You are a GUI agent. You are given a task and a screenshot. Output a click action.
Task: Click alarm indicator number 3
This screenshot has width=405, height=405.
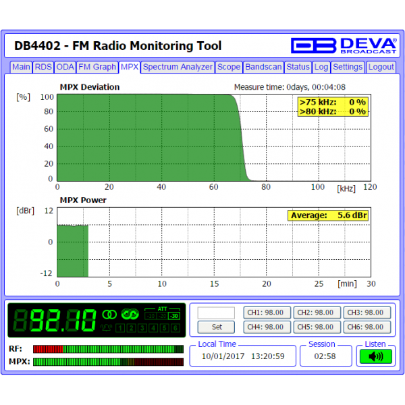pos(142,328)
